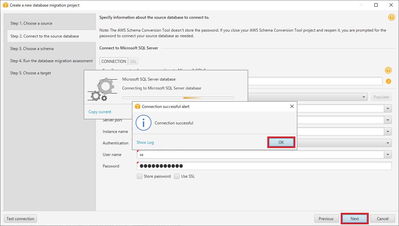
Task: Toggle the Use SSL checkbox
Action: 177,176
